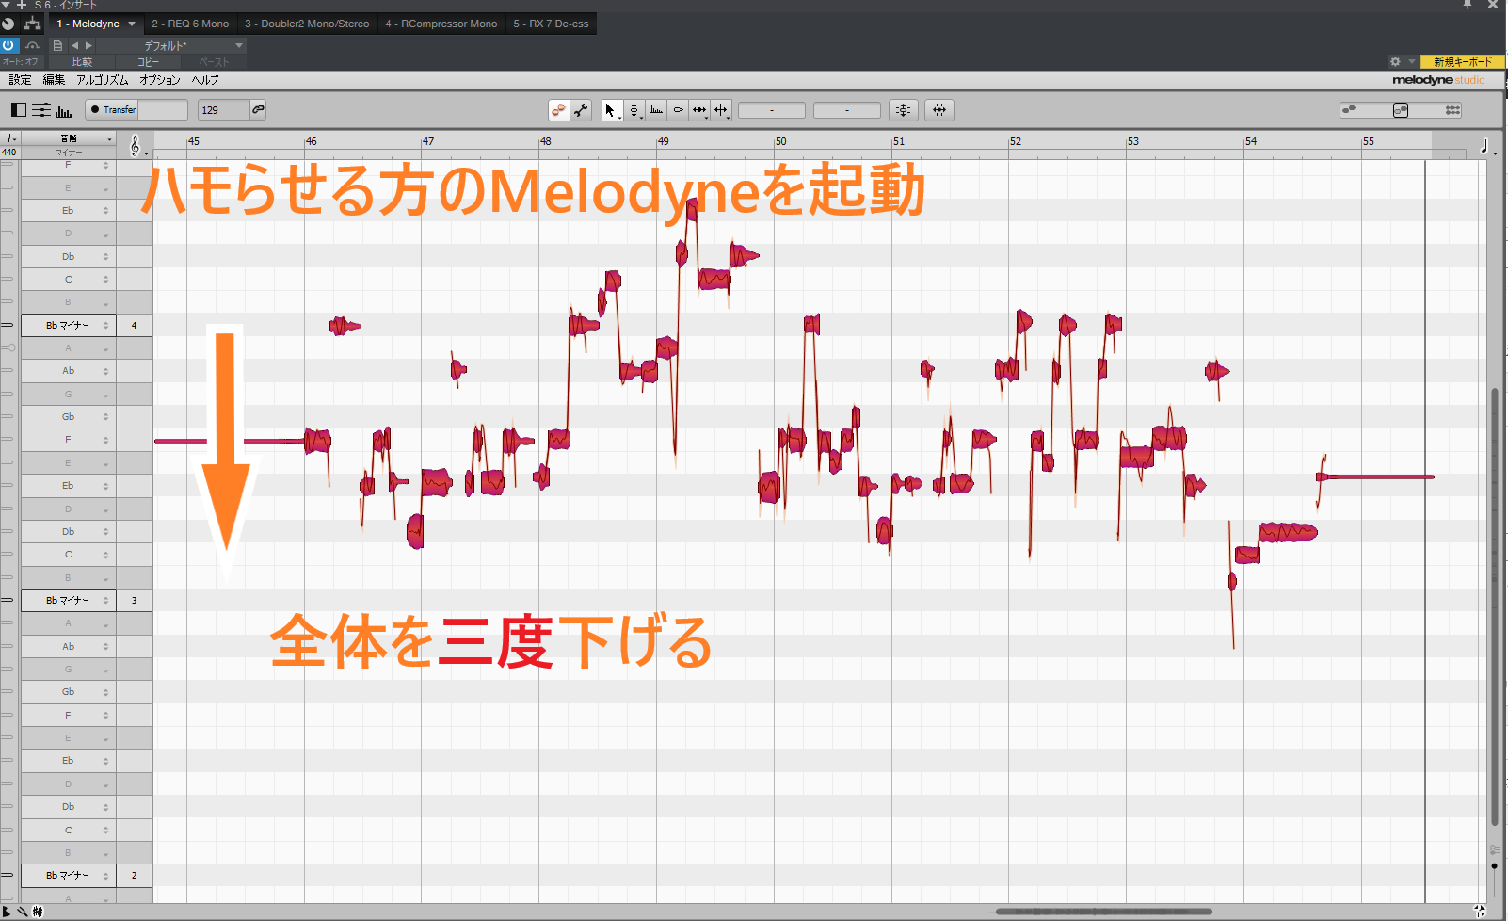
Task: Toggle the automation mode button
Action: pos(20,62)
